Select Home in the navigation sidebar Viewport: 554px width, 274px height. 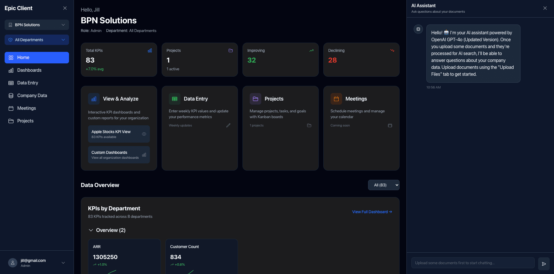23,57
